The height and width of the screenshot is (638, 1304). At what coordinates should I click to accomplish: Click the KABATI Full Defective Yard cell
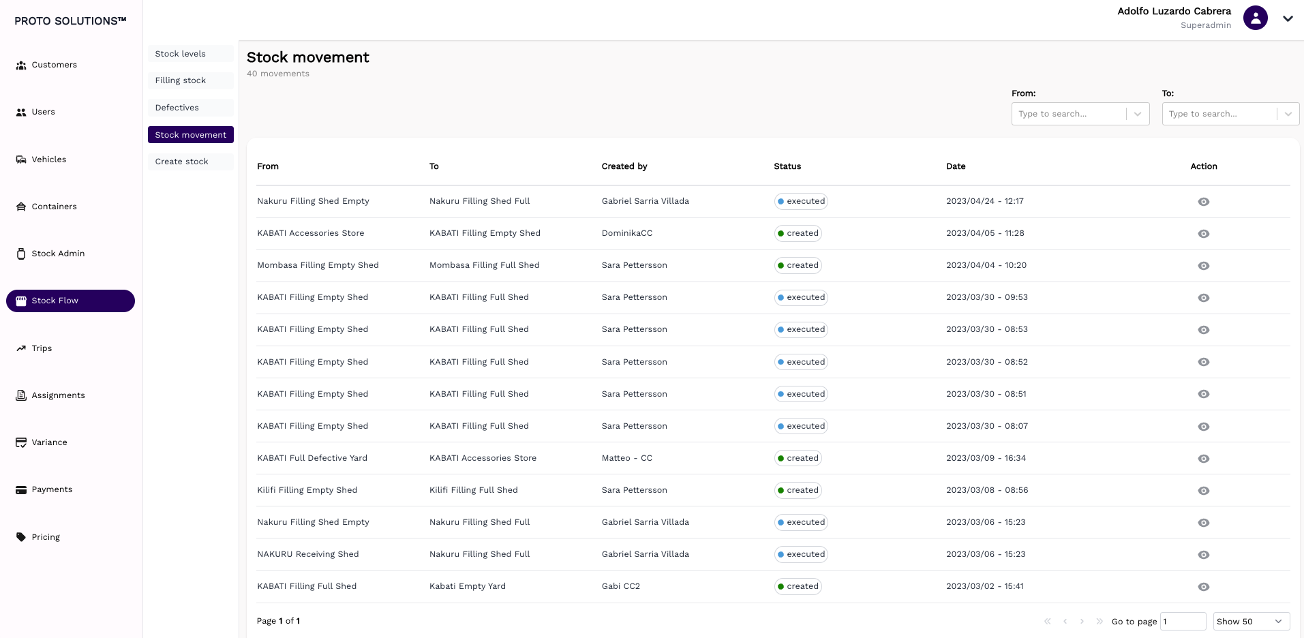pyautogui.click(x=312, y=458)
